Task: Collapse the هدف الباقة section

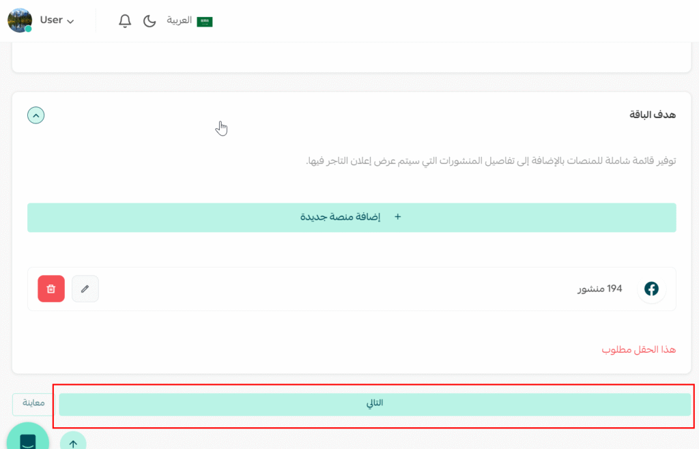Action: click(x=36, y=115)
